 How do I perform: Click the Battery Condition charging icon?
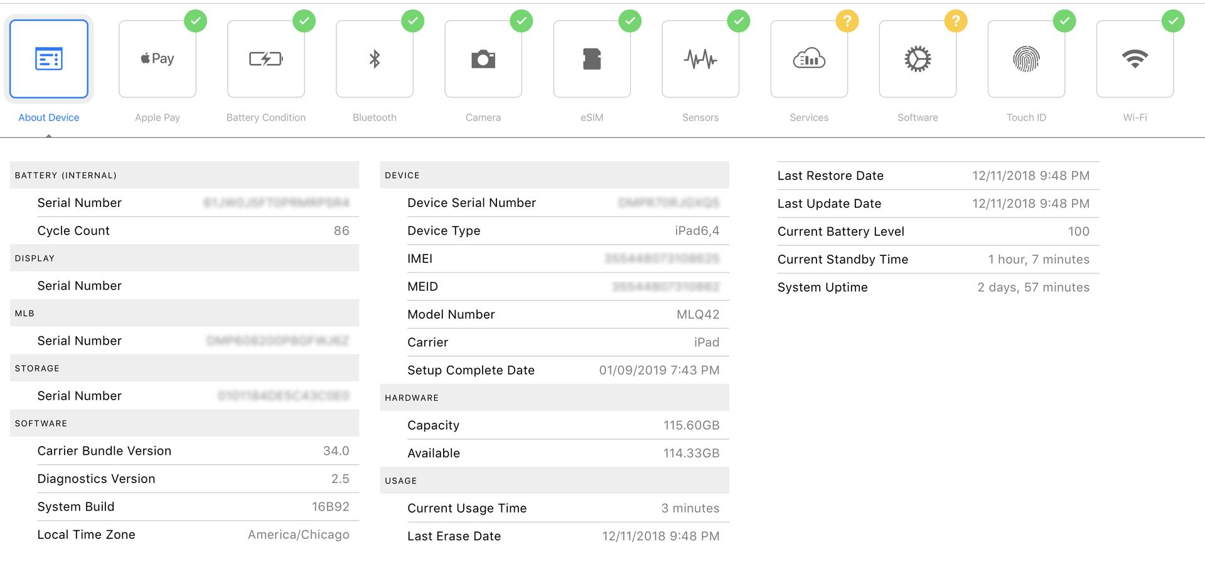[x=266, y=59]
